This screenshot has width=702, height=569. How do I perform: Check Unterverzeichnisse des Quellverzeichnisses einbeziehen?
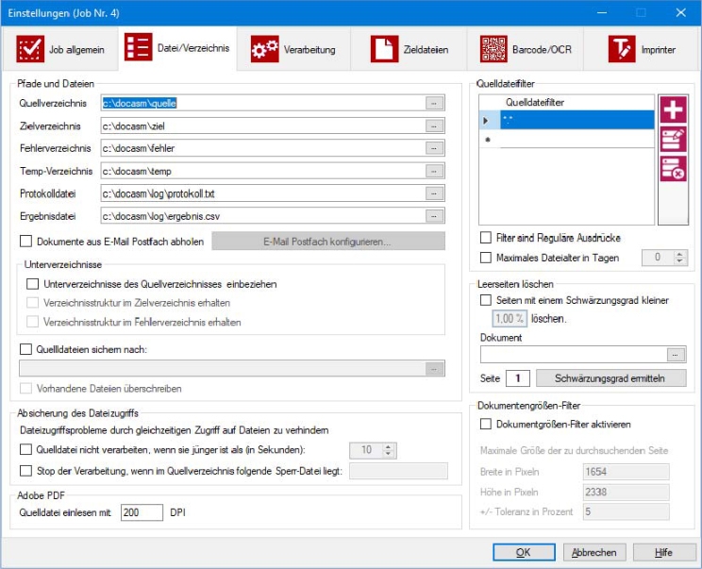32,284
